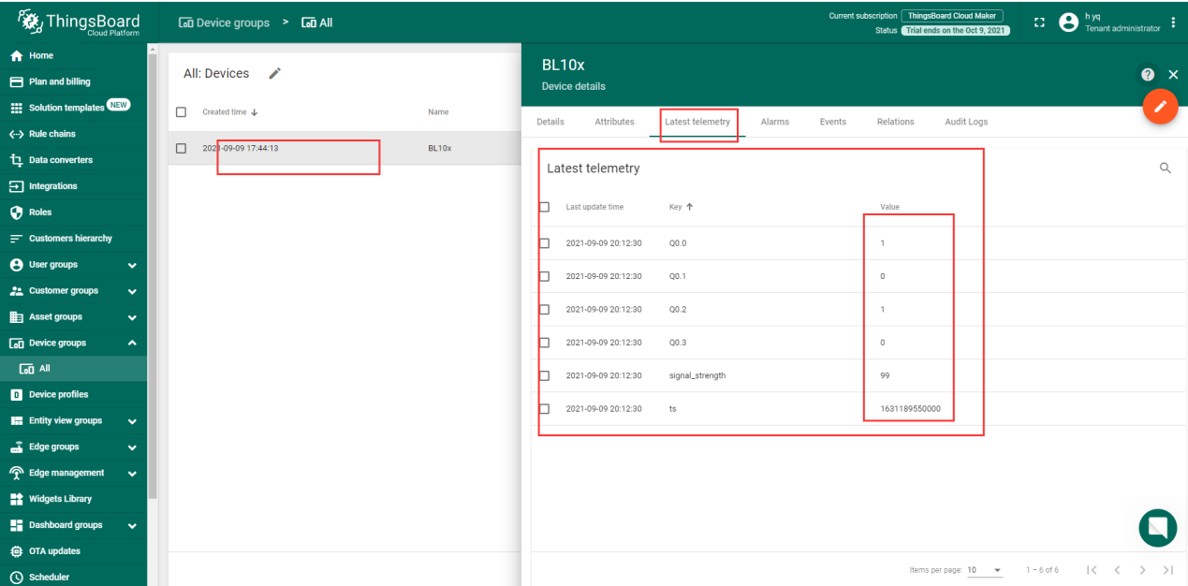Open the Home sidebar item
Image resolution: width=1188 pixels, height=586 pixels.
tap(73, 55)
